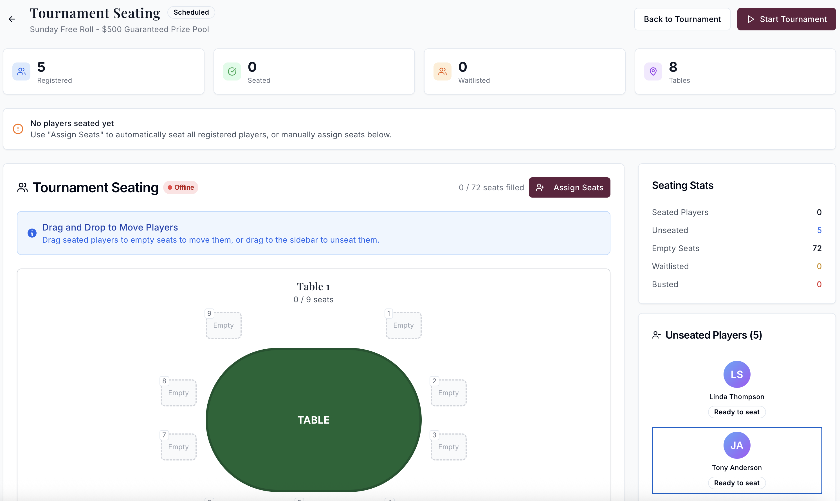The image size is (840, 501).
Task: Click the orange warning alert icon
Action: tap(18, 129)
